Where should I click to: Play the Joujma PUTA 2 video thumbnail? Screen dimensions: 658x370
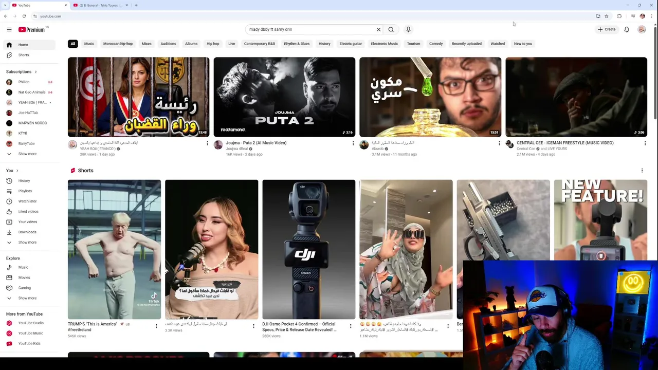tap(284, 97)
